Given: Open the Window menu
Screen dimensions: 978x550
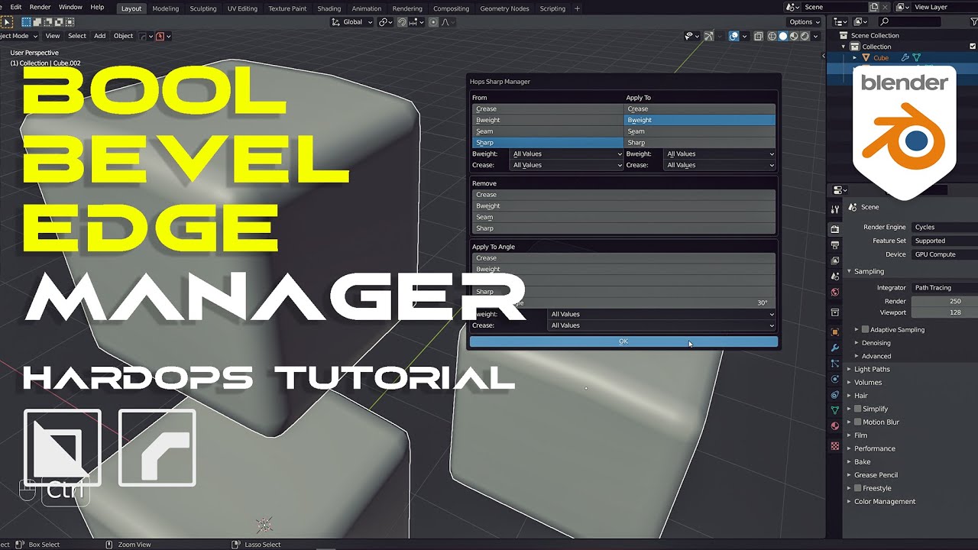Looking at the screenshot, I should pos(70,7).
